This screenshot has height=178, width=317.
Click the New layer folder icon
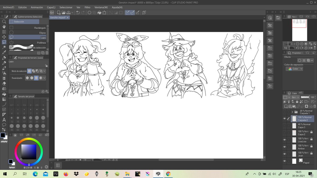[x=294, y=106]
